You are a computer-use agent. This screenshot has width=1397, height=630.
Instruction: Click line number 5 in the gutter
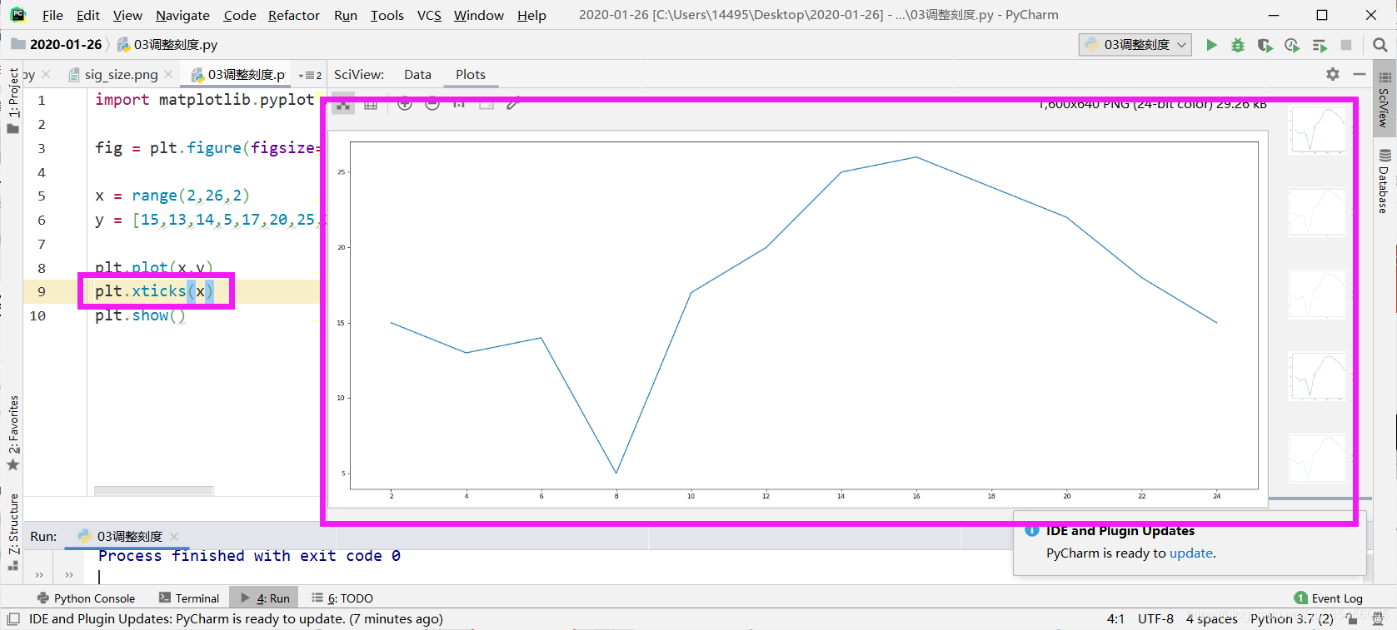(42, 196)
